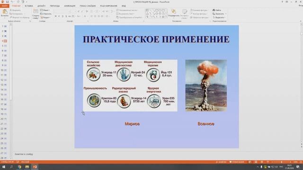Expand the shapes gallery more arrow
This screenshot has width=303, height=170.
tap(166, 17)
